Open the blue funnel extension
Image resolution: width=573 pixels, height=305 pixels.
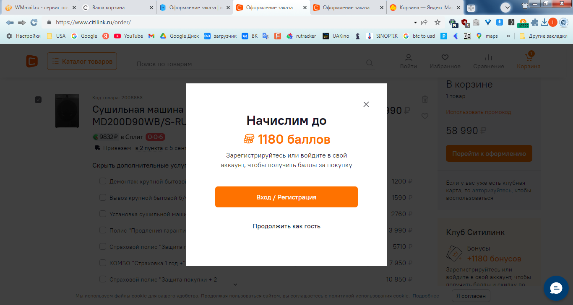tap(488, 22)
